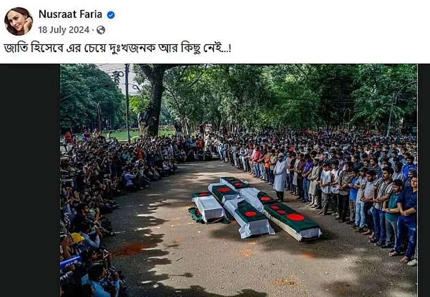Click the largest flag-draped coffin in the photo

click(292, 221)
